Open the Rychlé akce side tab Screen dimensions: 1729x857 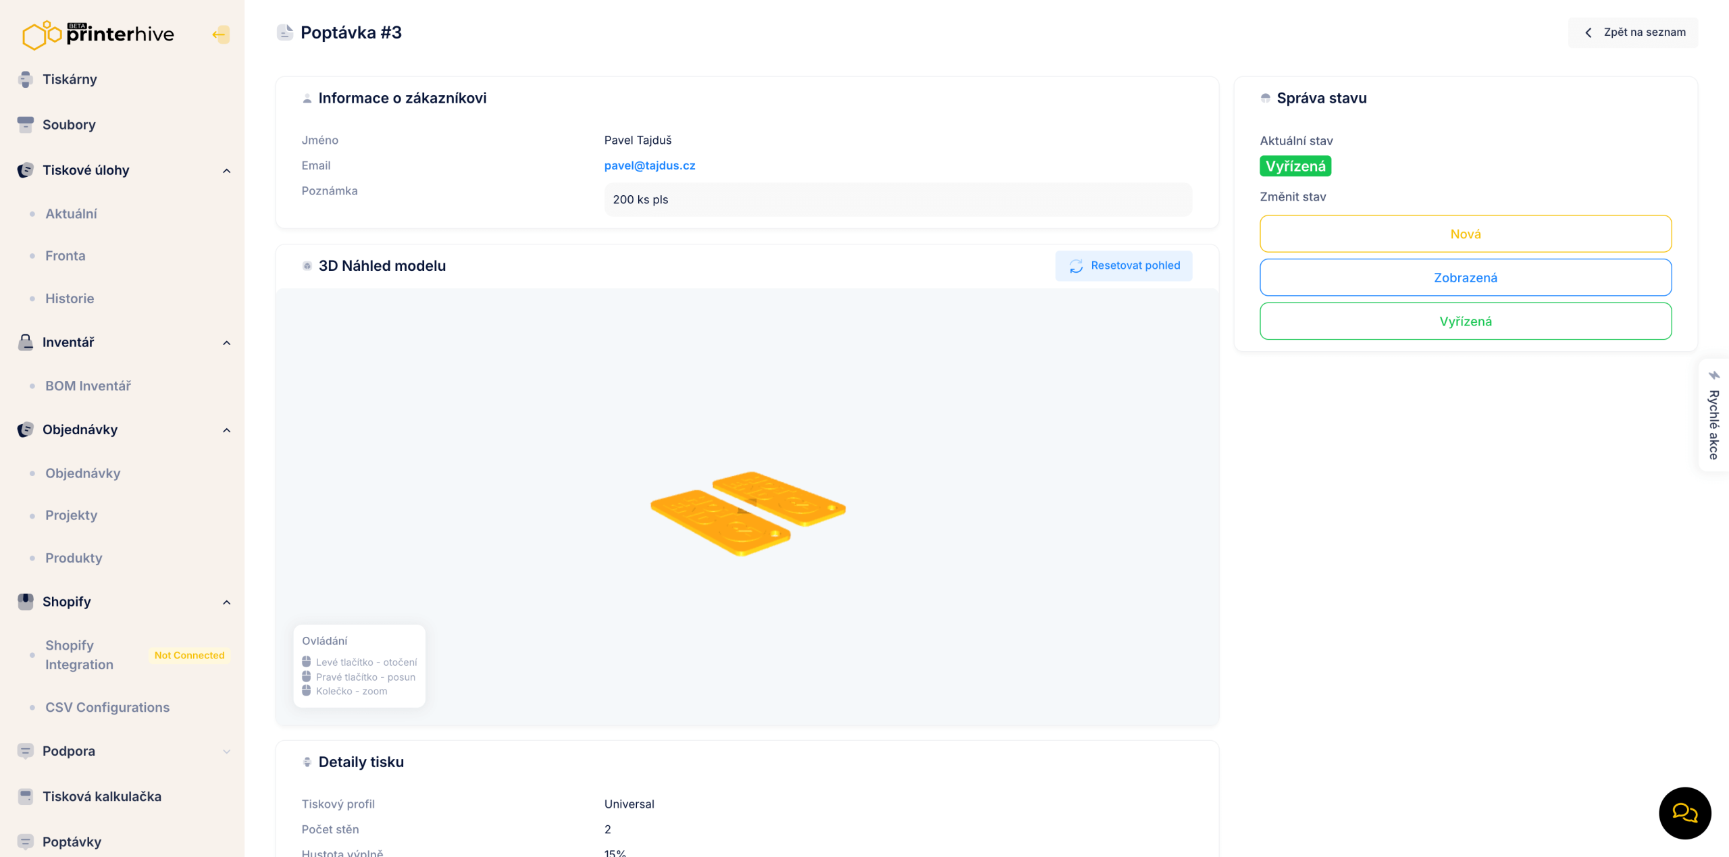pyautogui.click(x=1713, y=416)
